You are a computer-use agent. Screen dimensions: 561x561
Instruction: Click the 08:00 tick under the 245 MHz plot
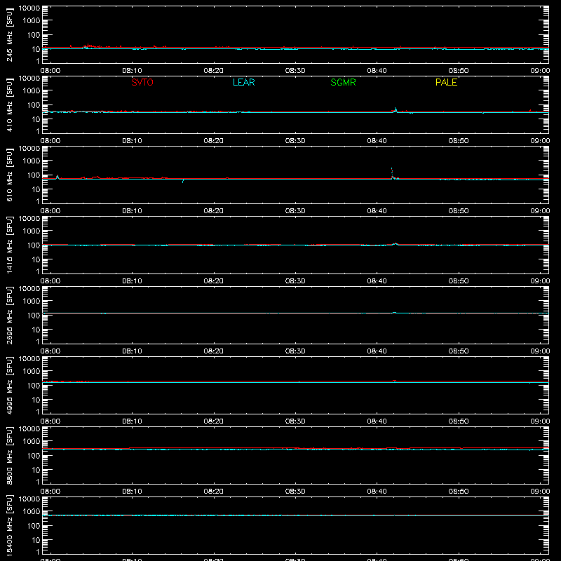(x=50, y=71)
